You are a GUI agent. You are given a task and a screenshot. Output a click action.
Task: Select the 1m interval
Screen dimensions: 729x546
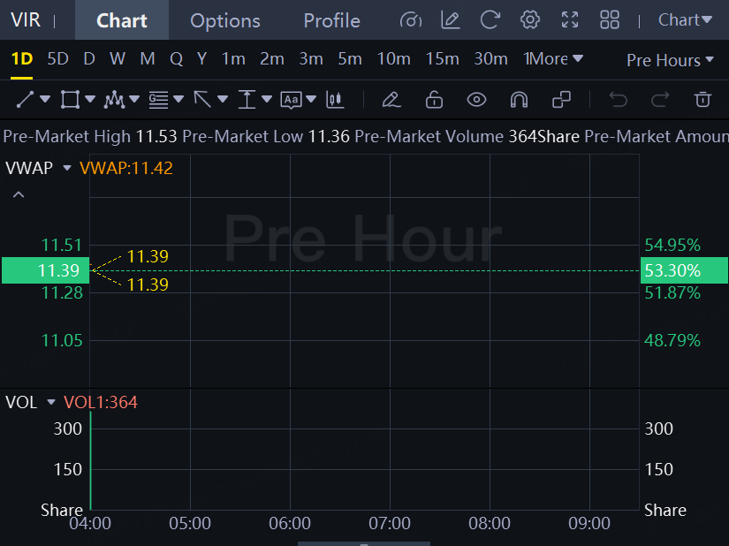(x=233, y=59)
